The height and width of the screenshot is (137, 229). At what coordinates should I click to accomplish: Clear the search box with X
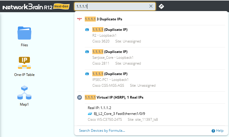click(151, 6)
